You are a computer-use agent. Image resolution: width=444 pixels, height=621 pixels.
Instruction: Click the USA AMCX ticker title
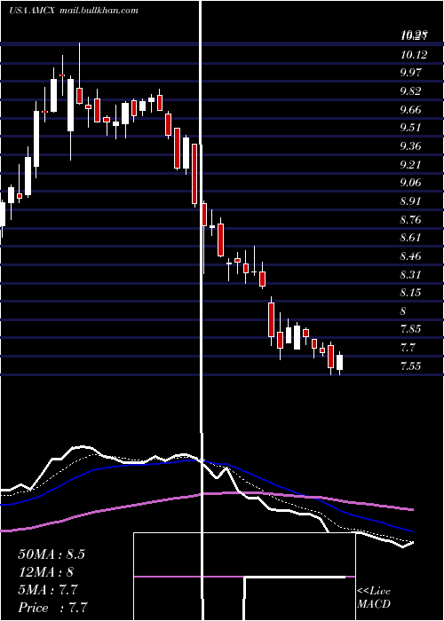point(33,11)
